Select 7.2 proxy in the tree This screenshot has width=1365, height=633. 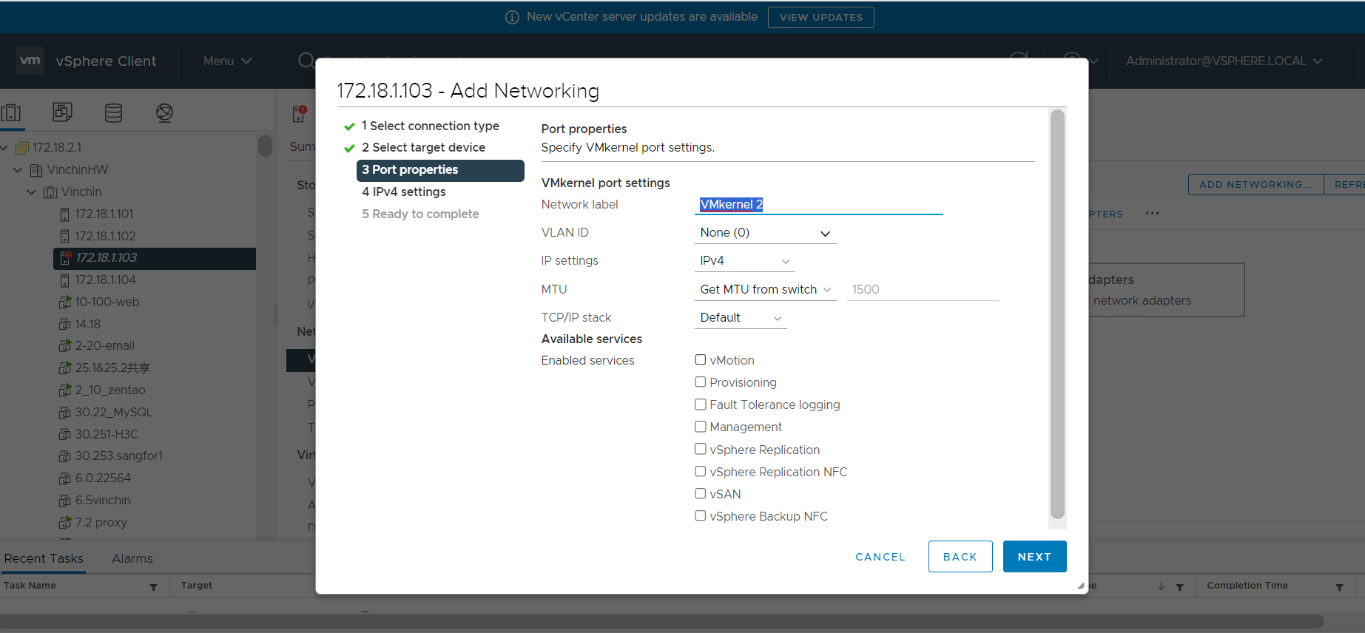[x=101, y=523]
